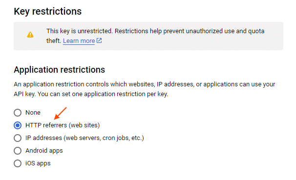Image resolution: width=296 pixels, height=180 pixels.
Task: Click the Application restrictions heading
Action: coord(59,70)
